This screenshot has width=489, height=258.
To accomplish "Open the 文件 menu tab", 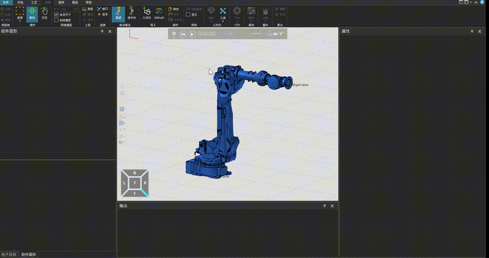I will tap(6, 2).
